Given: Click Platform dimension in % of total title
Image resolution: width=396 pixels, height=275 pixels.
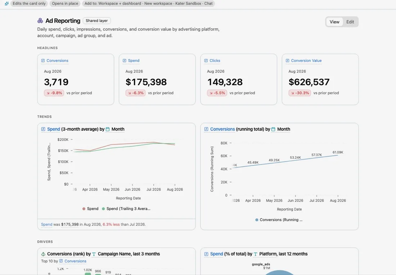Looking at the screenshot, I should pos(268,254).
